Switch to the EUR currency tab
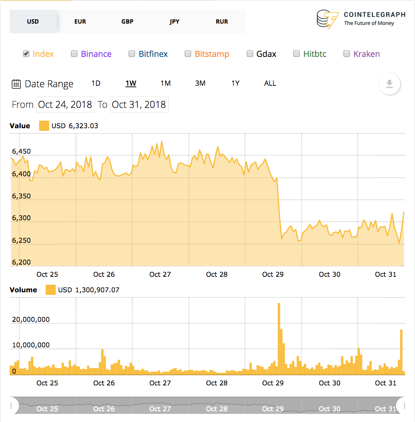Screen dimensions: 415x422 click(80, 21)
